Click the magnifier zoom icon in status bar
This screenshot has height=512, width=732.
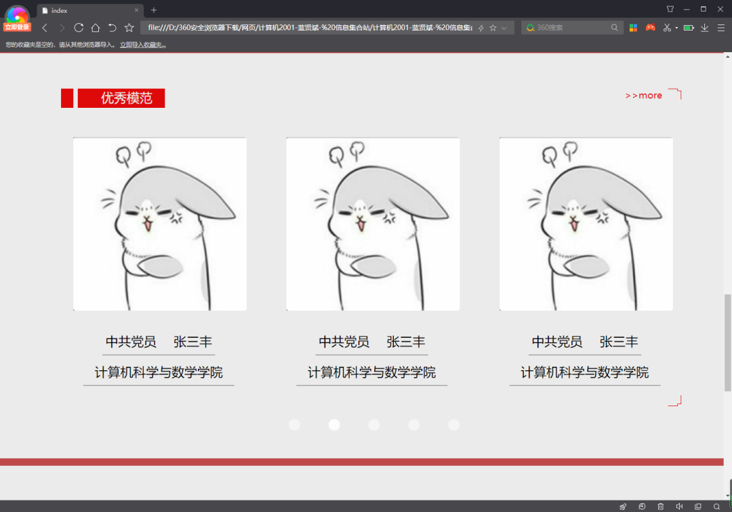point(716,507)
